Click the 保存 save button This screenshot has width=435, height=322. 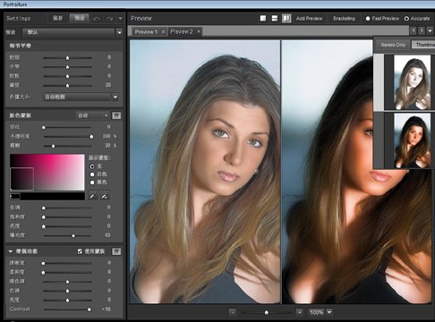[57, 18]
